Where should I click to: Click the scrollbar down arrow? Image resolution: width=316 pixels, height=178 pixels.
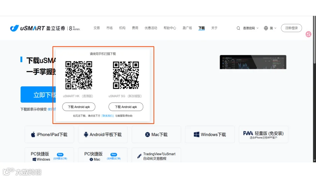coord(314,160)
